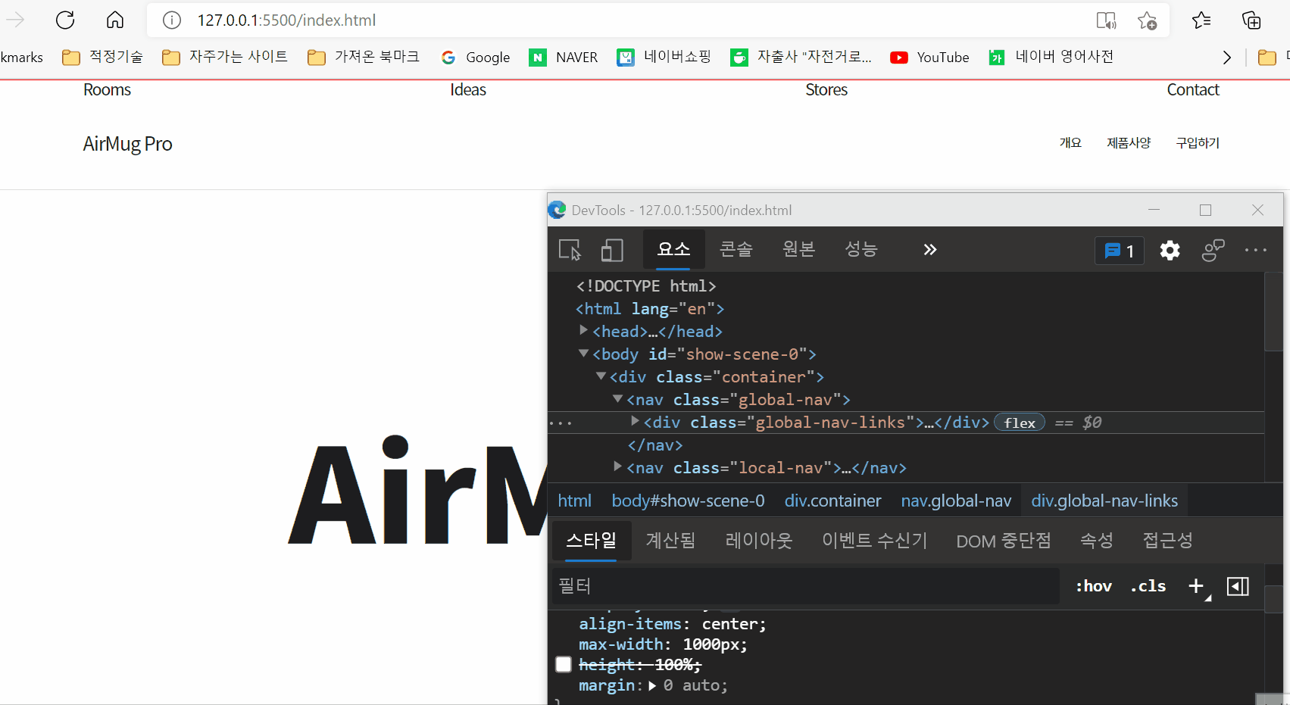Expand the local-nav nav element
This screenshot has width=1290, height=705.
tap(617, 467)
